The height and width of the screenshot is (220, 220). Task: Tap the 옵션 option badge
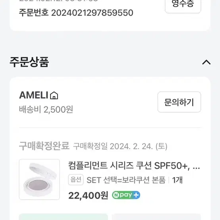coord(76,180)
